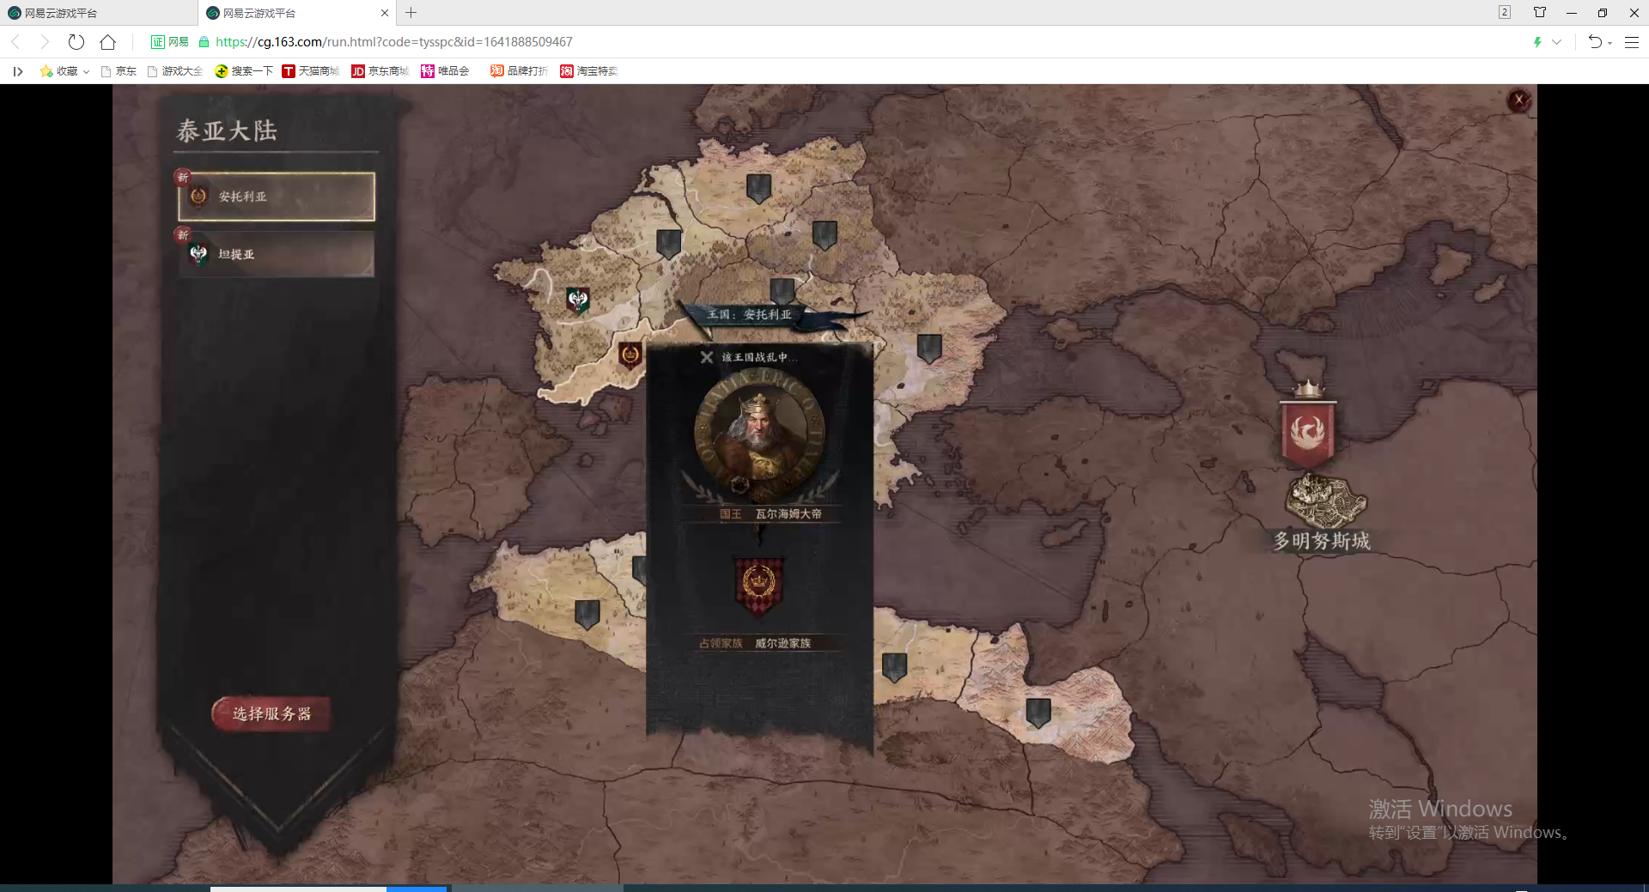This screenshot has height=892, width=1649.
Task: Open the dropdown arrow beside lightning icon
Action: (1556, 42)
